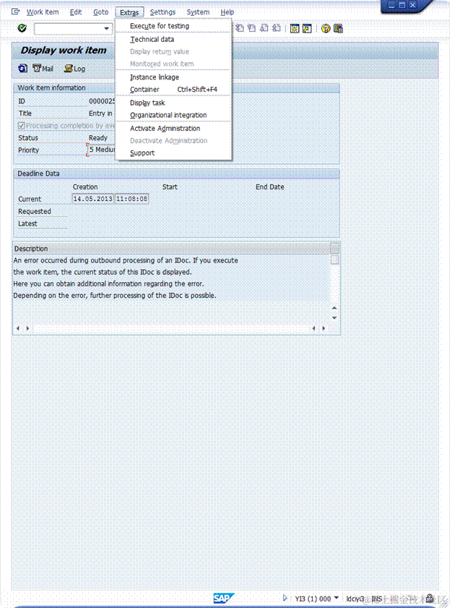Click the Next page toolbar icon
Screen dimensions: 450x608
coord(264,28)
